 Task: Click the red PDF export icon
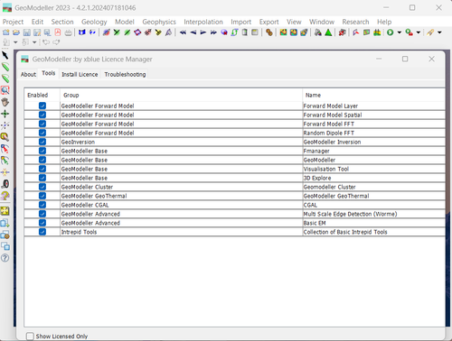58,32
